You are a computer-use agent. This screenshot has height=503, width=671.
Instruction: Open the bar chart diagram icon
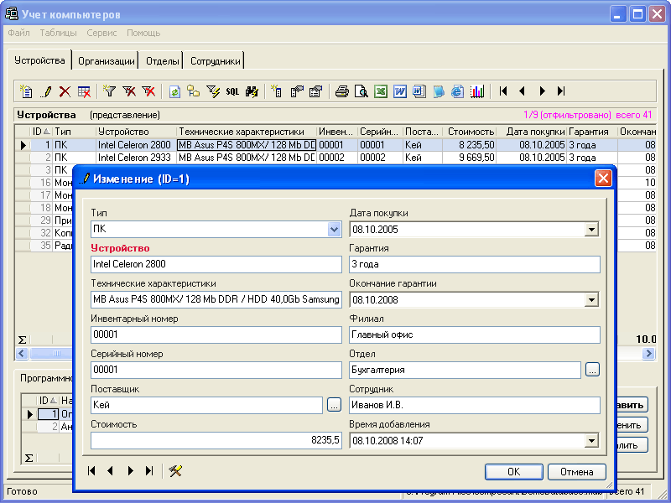(477, 91)
